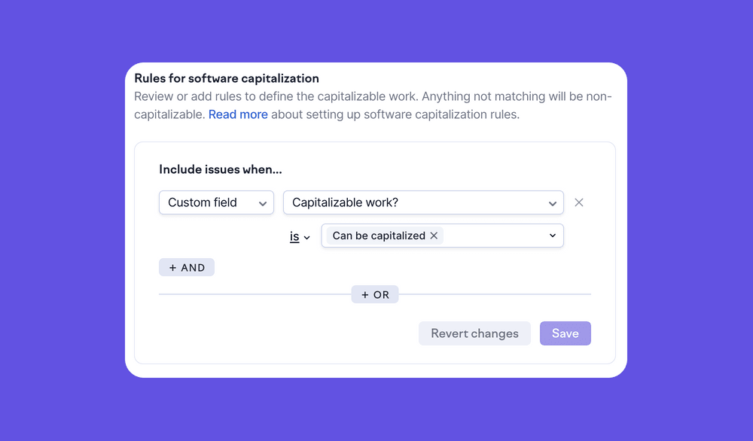Select the "Can be capitalized" chip
The height and width of the screenshot is (441, 753).
click(x=379, y=236)
